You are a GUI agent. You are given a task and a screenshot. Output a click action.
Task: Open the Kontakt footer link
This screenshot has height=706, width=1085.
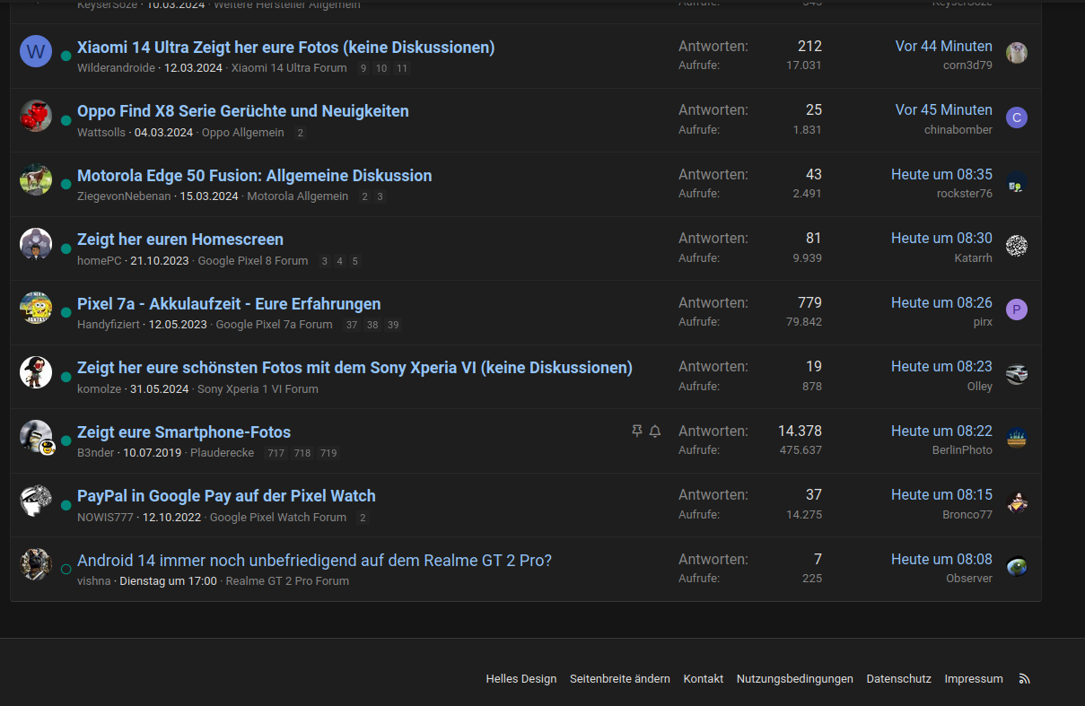(703, 679)
